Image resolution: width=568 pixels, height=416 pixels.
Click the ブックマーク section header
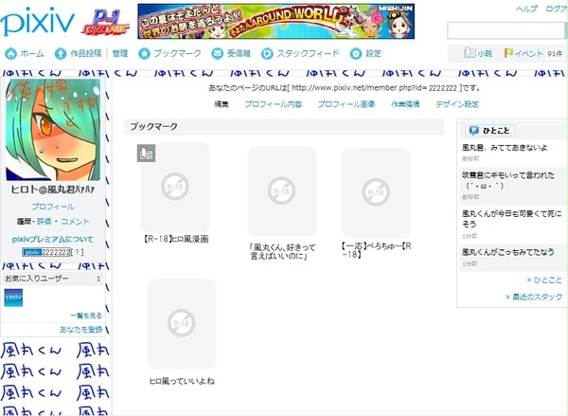coord(284,127)
